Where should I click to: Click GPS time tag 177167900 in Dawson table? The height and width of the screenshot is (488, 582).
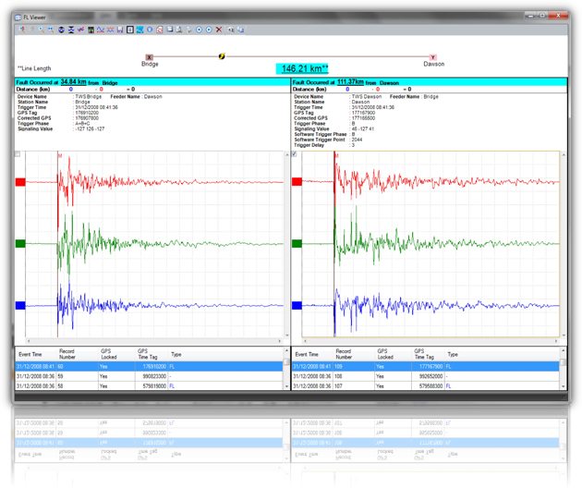[430, 367]
